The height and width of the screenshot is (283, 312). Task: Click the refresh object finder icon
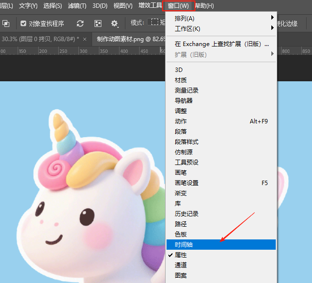[80, 24]
